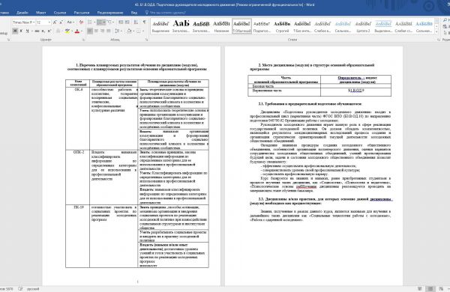Image resolution: width=450 pixels, height=292 pixels.
Task: Justify text alignment
Action: pyautogui.click(x=109, y=31)
